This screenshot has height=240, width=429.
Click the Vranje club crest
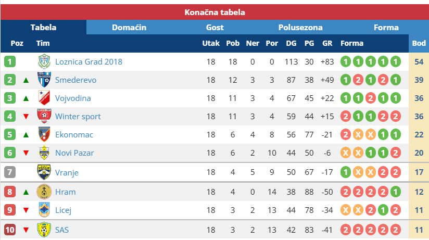44,172
